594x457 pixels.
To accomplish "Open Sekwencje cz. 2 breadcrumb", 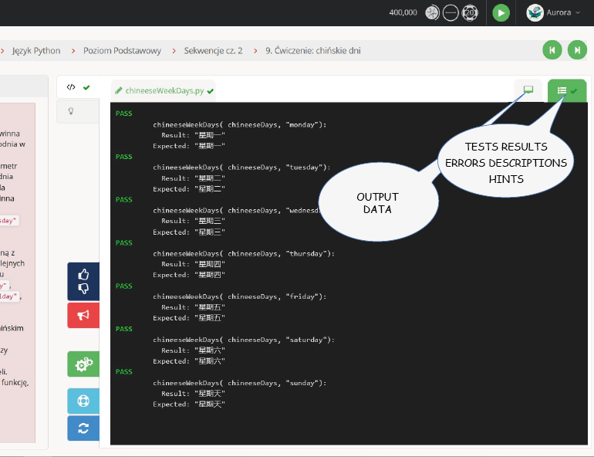I will [x=213, y=51].
